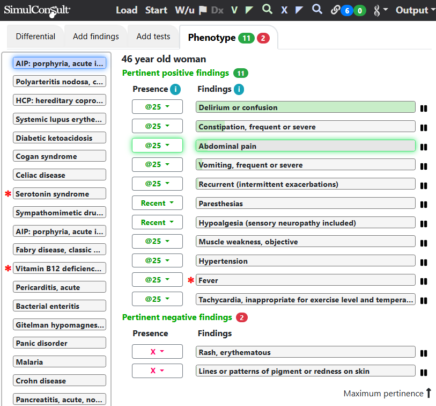Click the bars icon for Recurrent exacerbations row
The image size is (436, 406).
point(424,186)
